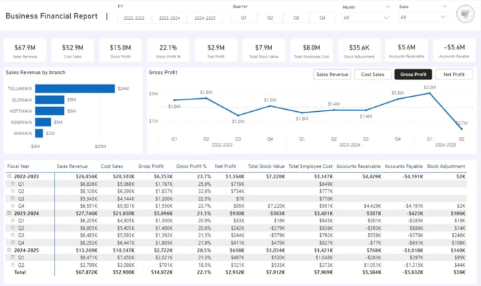Image resolution: width=481 pixels, height=286 pixels.
Task: Expand Q3 under 2023-2024
Action: (13, 235)
